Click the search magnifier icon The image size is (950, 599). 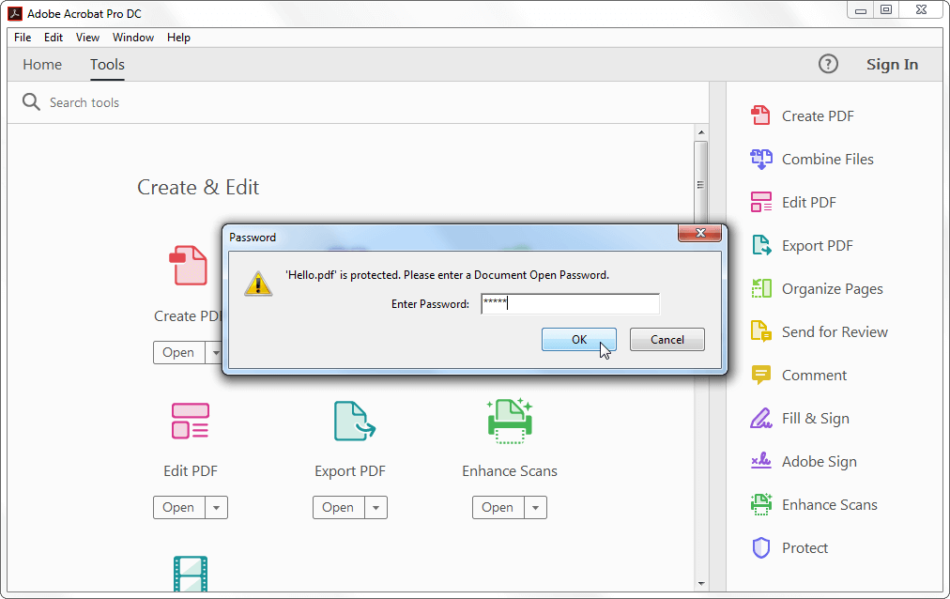click(x=31, y=101)
